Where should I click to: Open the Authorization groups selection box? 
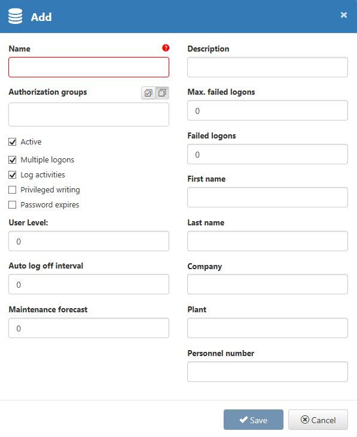[89, 114]
